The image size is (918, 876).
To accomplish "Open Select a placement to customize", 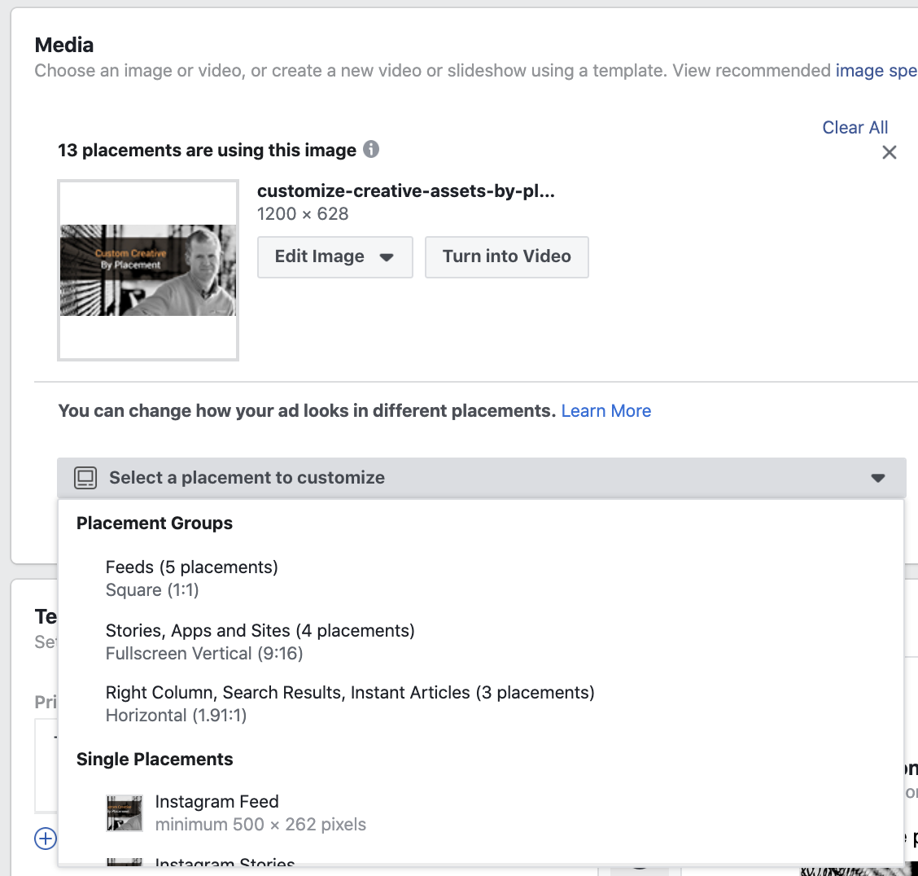I will [x=481, y=478].
